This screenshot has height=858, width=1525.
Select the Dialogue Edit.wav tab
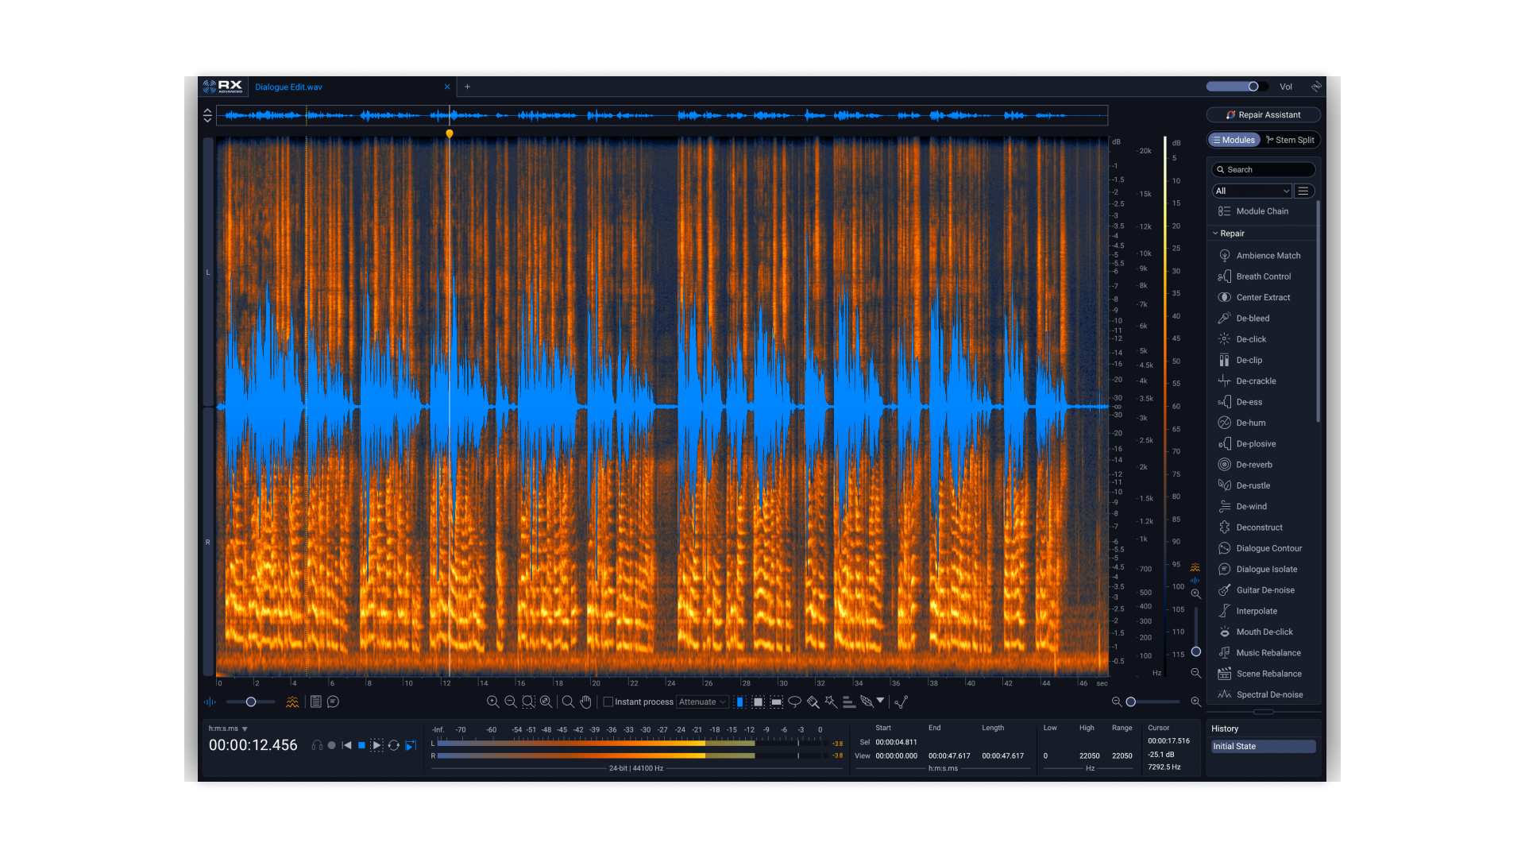(x=288, y=87)
